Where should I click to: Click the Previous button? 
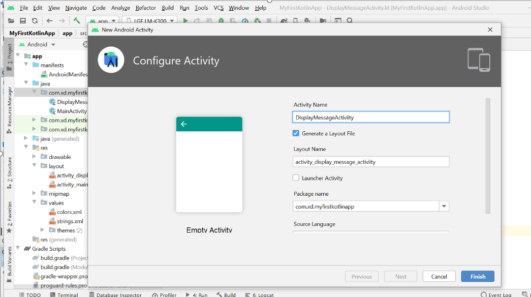click(x=361, y=276)
